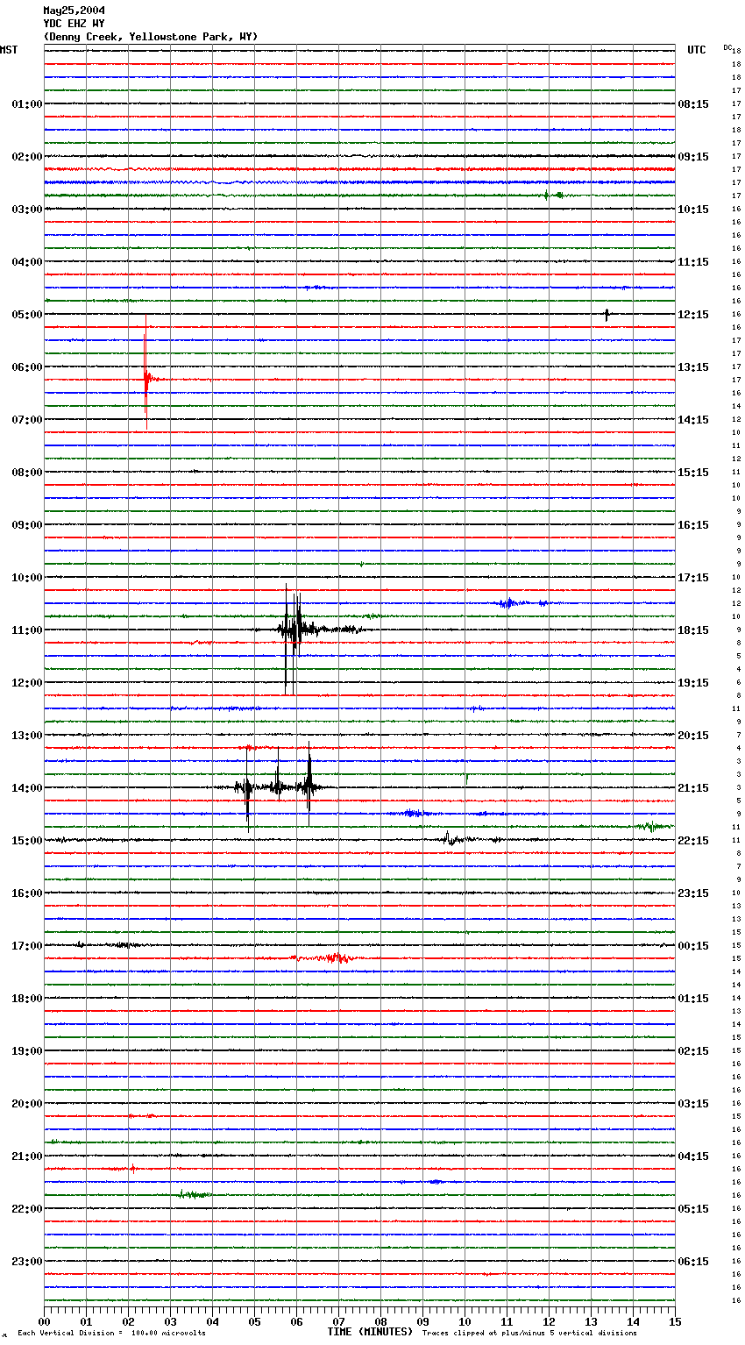Click the 00:15 UTC time label

(x=693, y=946)
